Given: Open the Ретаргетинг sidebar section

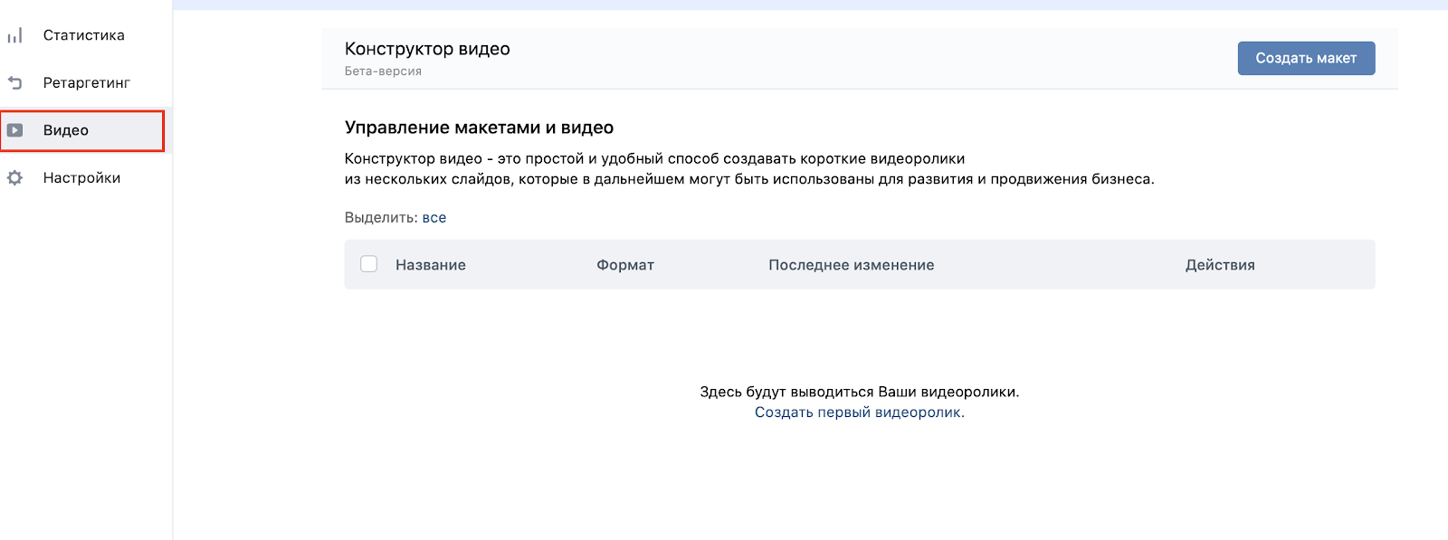Looking at the screenshot, I should [x=87, y=83].
